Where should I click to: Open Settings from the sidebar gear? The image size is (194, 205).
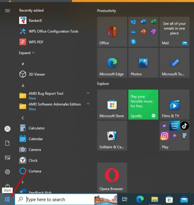pos(7,172)
